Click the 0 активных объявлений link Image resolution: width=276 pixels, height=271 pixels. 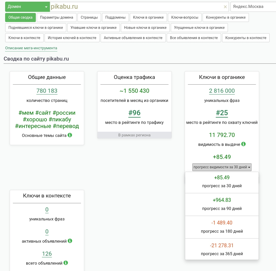pos(47,232)
